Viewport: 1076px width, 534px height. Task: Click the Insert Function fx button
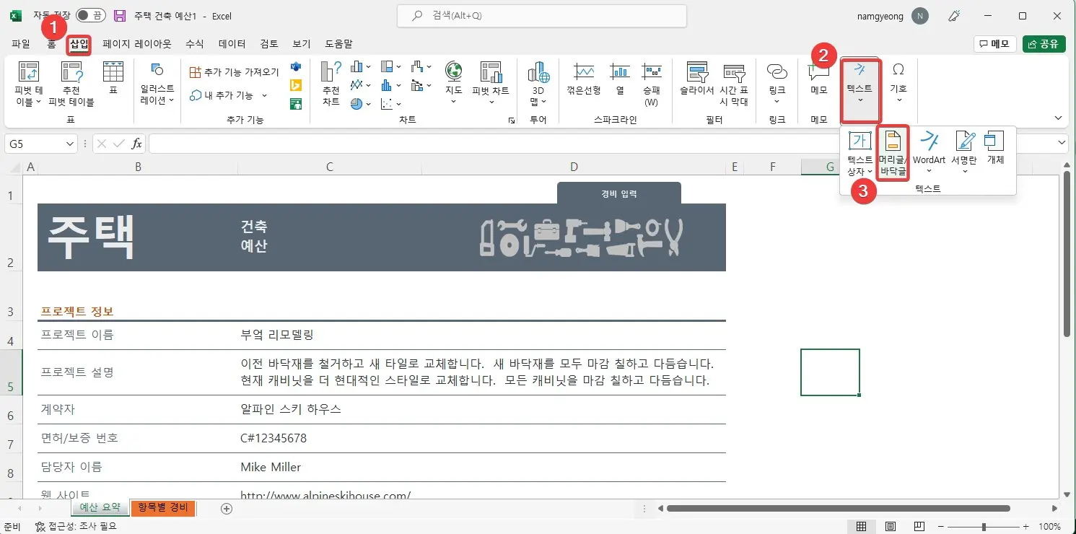(137, 144)
